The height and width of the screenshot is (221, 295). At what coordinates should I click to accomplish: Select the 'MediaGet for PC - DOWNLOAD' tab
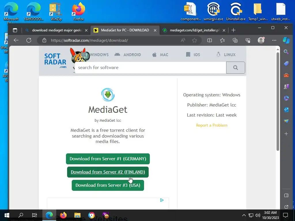125,30
